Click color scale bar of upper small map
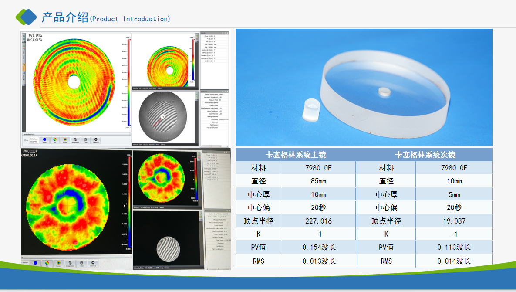The height and width of the screenshot is (292, 516). [193, 60]
